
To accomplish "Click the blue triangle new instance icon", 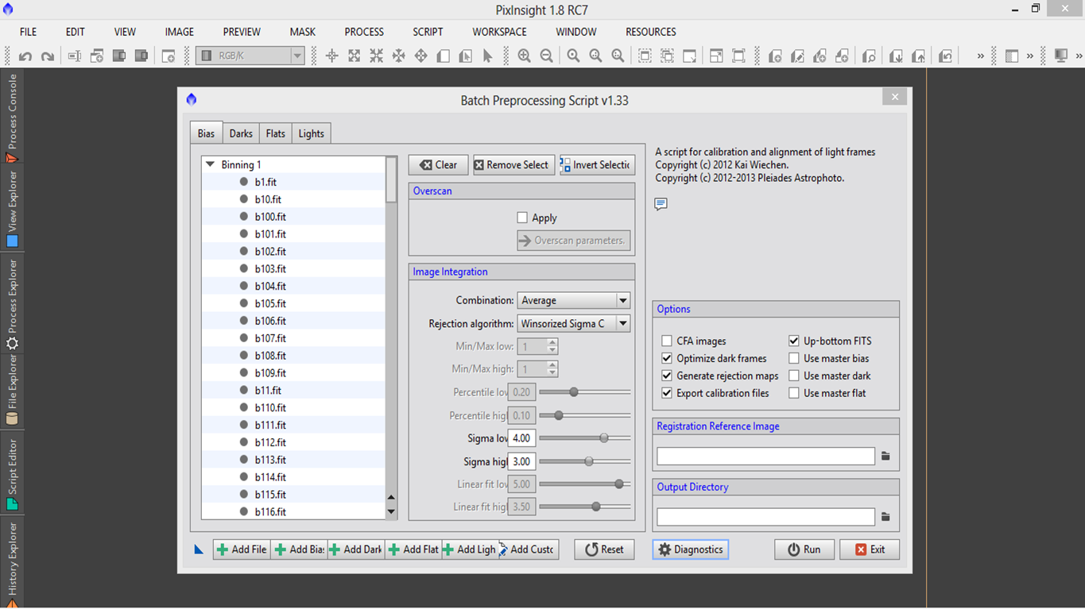I will [199, 549].
